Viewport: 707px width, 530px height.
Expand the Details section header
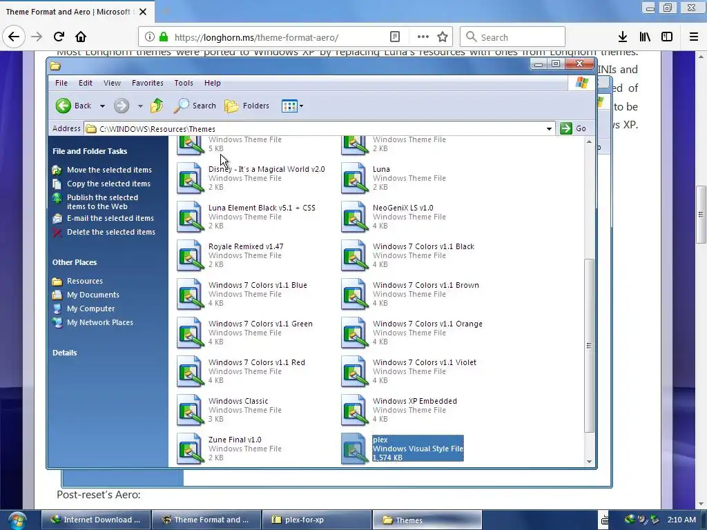click(64, 353)
